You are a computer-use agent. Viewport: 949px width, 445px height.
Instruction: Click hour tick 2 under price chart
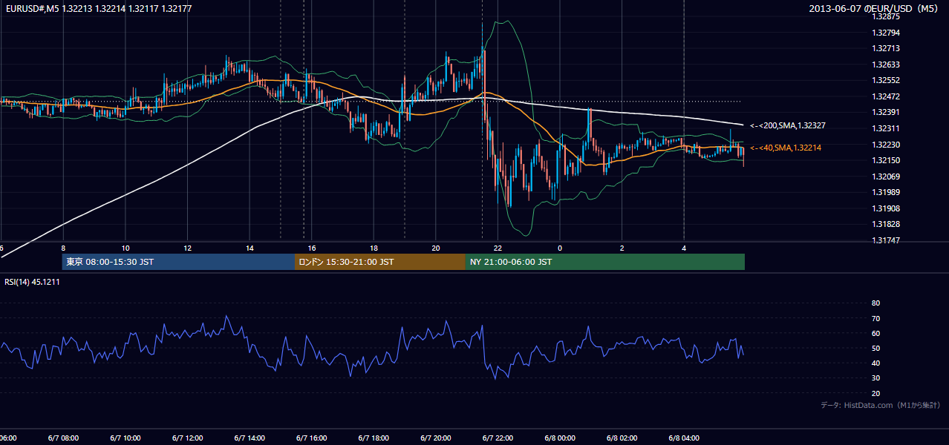[x=622, y=248]
